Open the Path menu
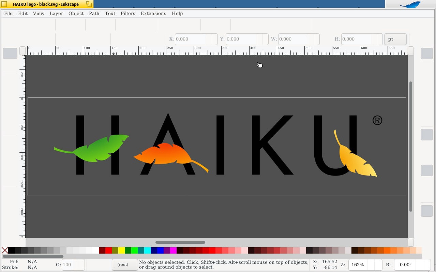 pyautogui.click(x=94, y=13)
